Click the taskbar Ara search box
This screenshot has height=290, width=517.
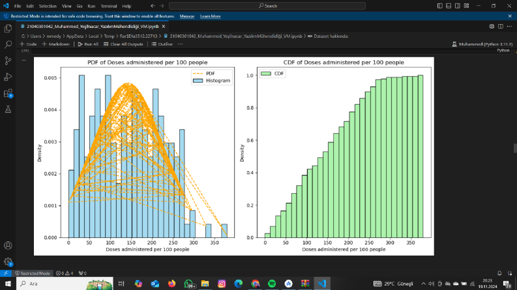[x=65, y=283]
